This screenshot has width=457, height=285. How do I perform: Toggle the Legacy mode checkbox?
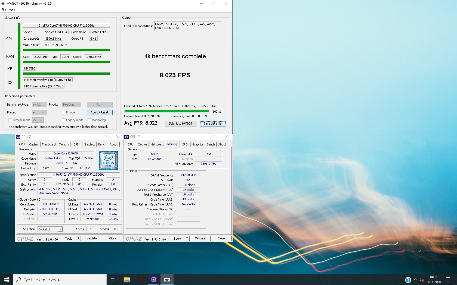(x=63, y=120)
